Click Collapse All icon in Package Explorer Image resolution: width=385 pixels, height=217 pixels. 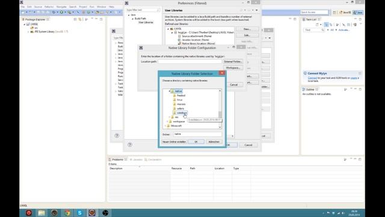(75, 19)
